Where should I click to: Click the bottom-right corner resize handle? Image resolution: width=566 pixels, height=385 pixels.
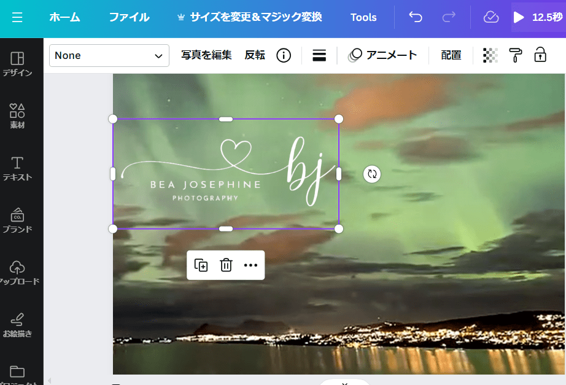[339, 228]
